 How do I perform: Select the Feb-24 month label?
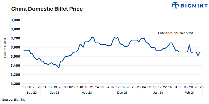189,93
